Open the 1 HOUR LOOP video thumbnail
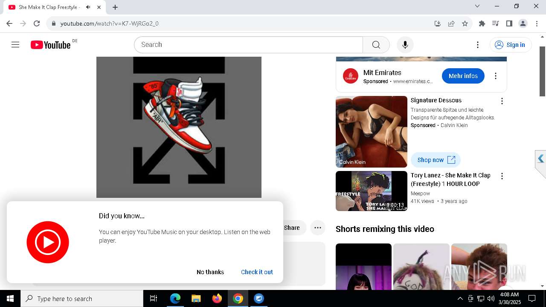The height and width of the screenshot is (307, 546). (x=372, y=191)
